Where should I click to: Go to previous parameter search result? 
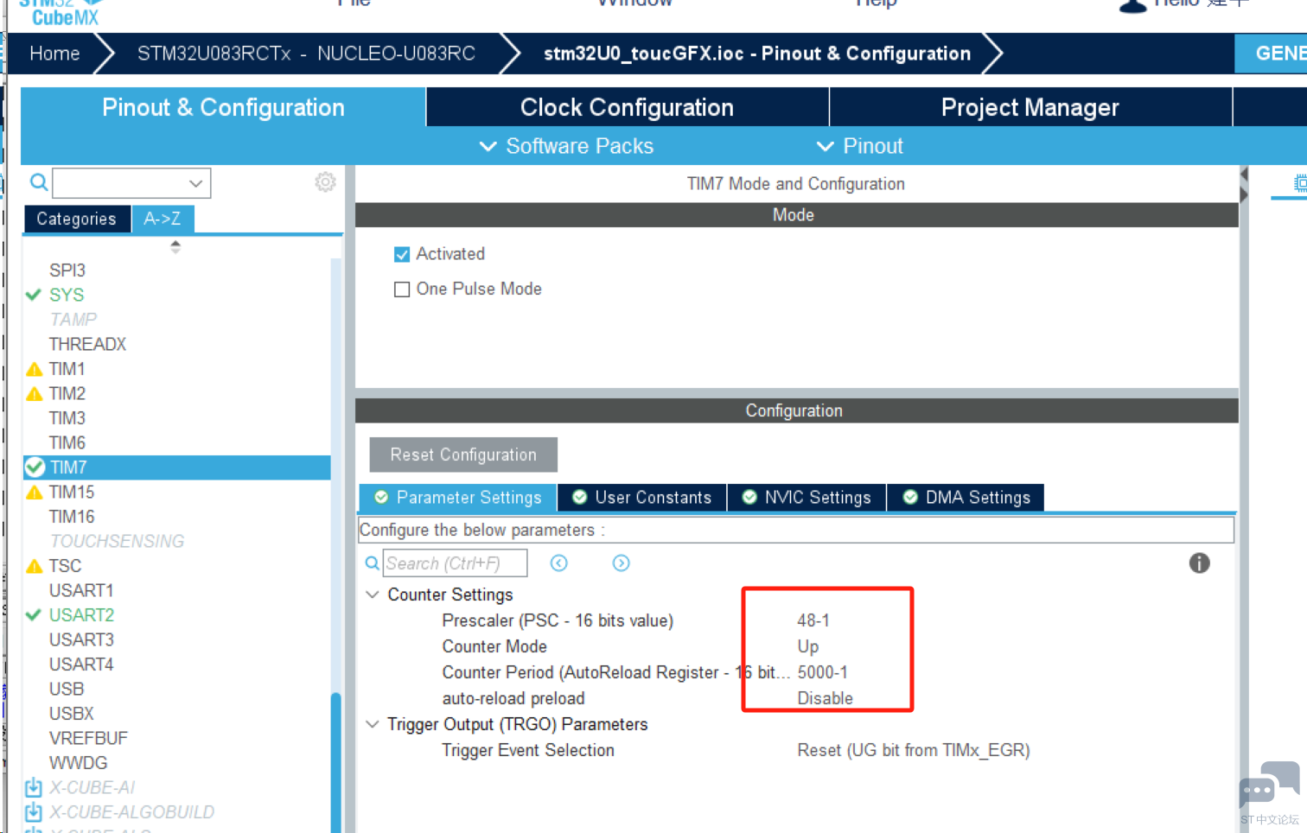point(559,563)
